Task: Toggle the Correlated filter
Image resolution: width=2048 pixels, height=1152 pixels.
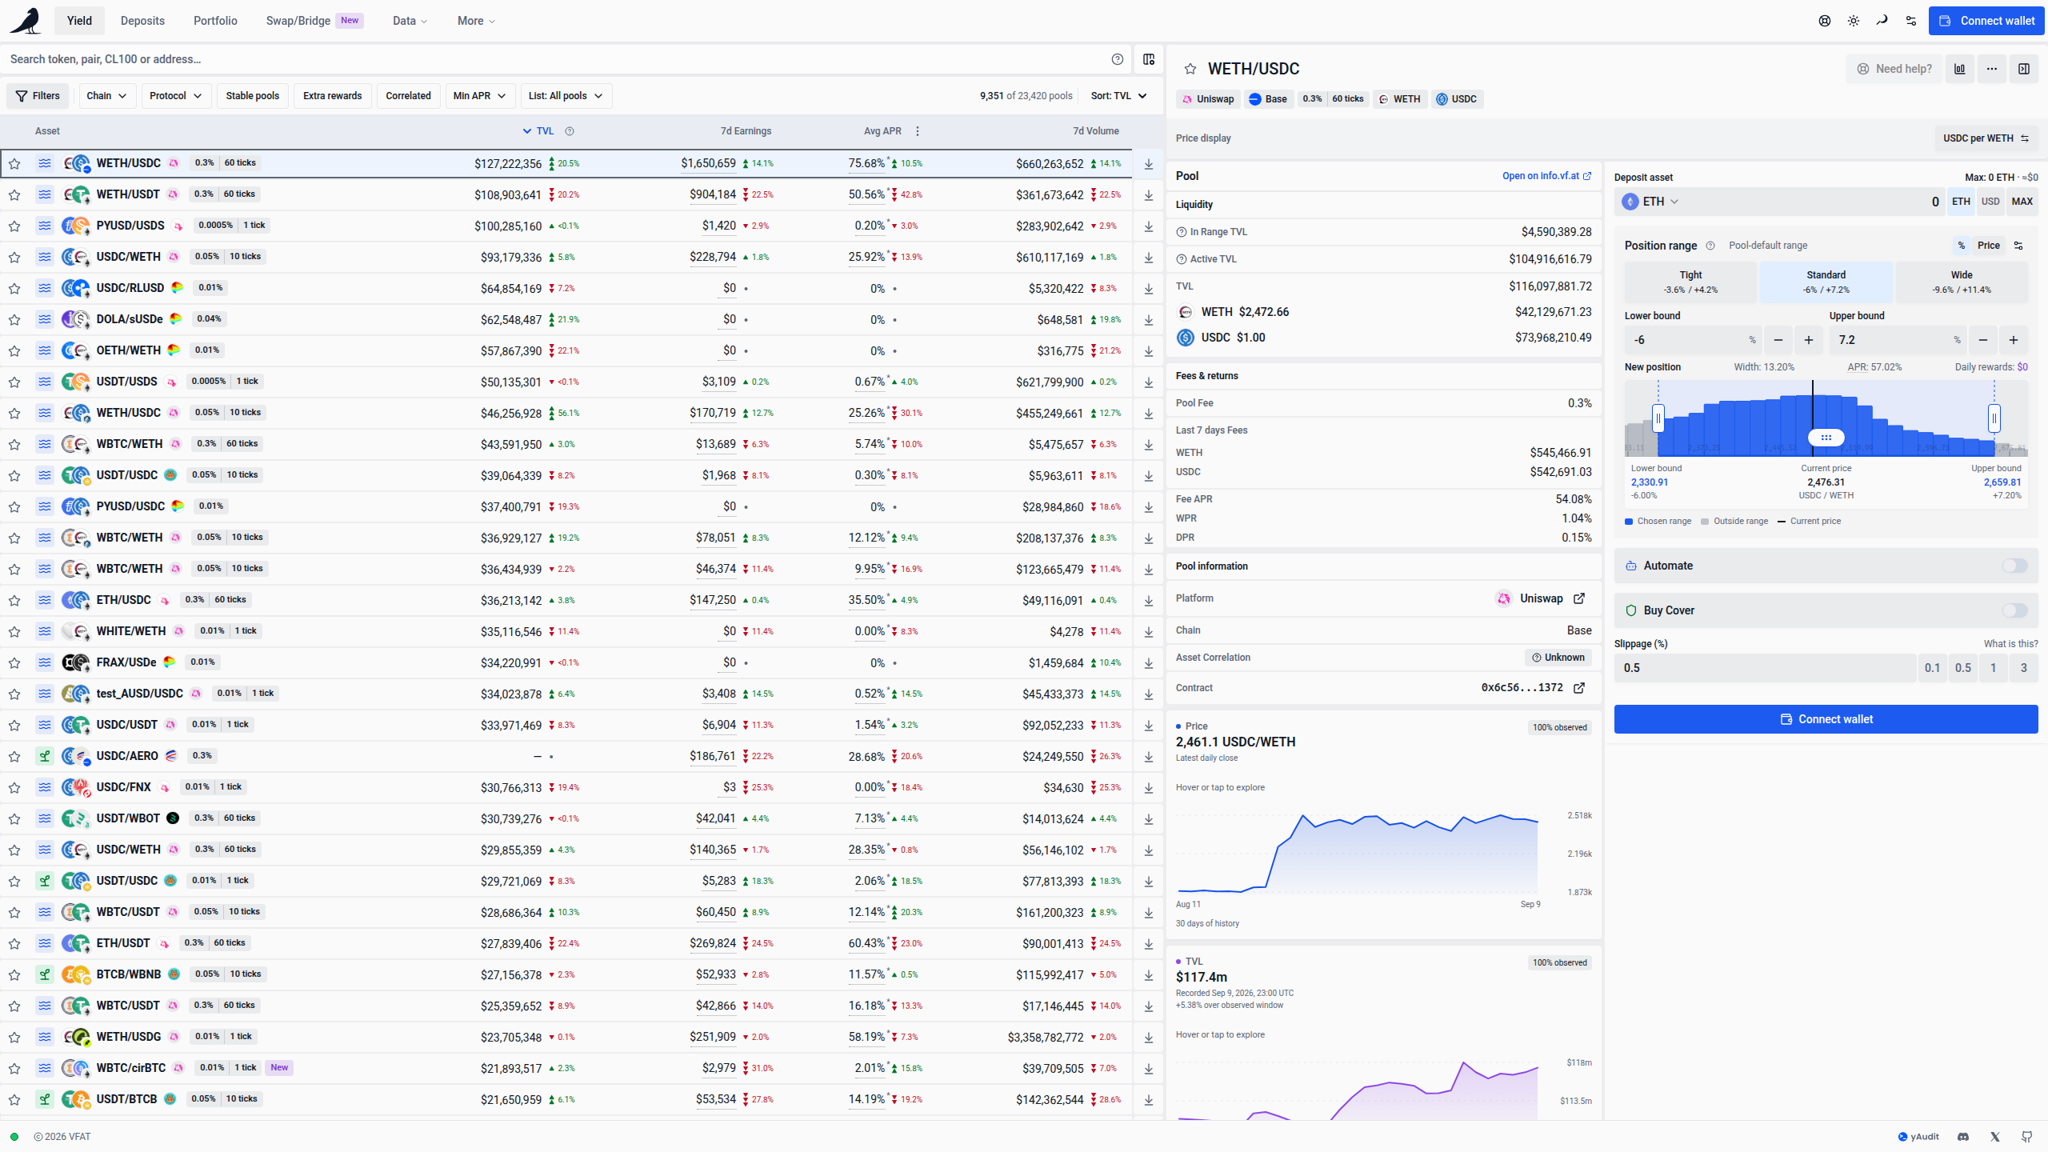Action: (x=408, y=96)
